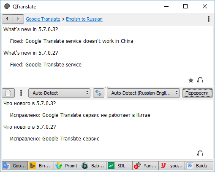Click the line "Fixed: Google Translate service doesn't work in China"
Image resolution: width=215 pixels, height=172 pixels.
click(x=71, y=41)
